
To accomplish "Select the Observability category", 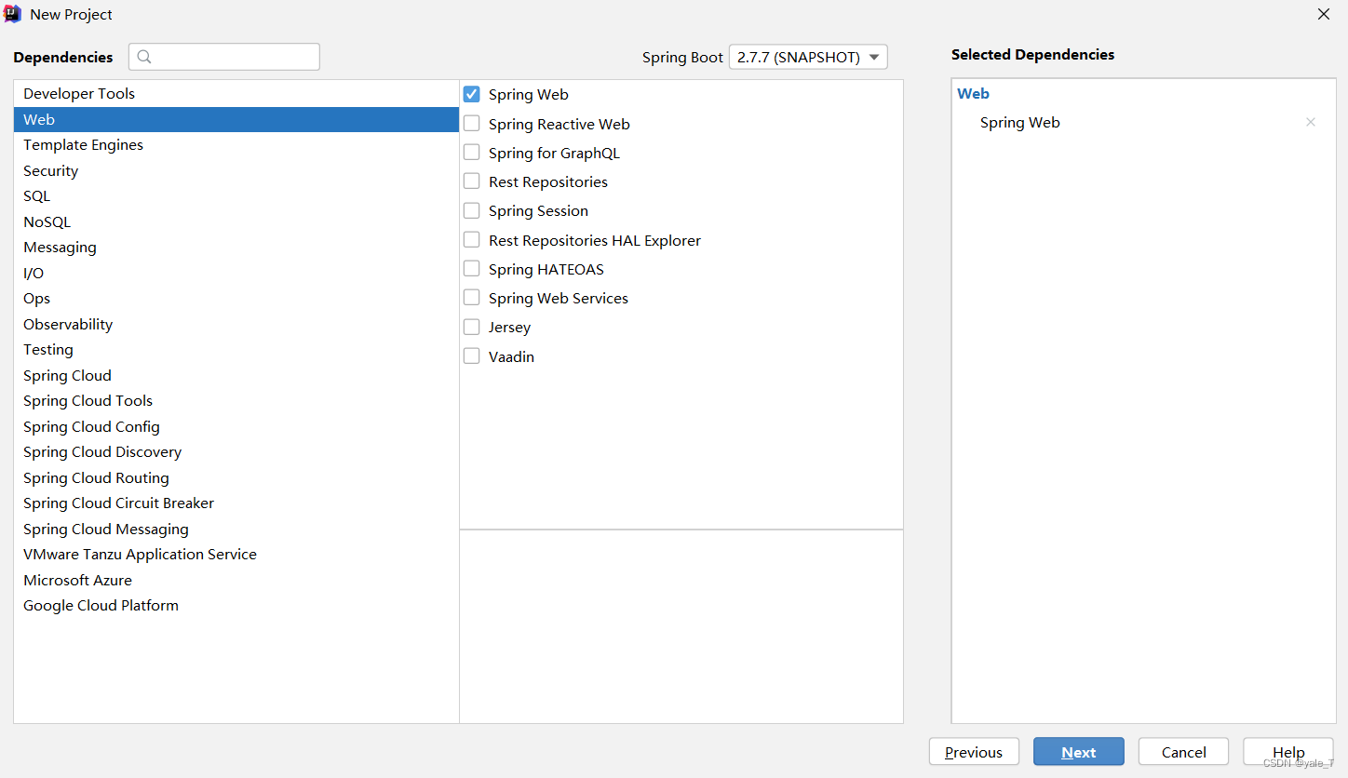I will 236,324.
